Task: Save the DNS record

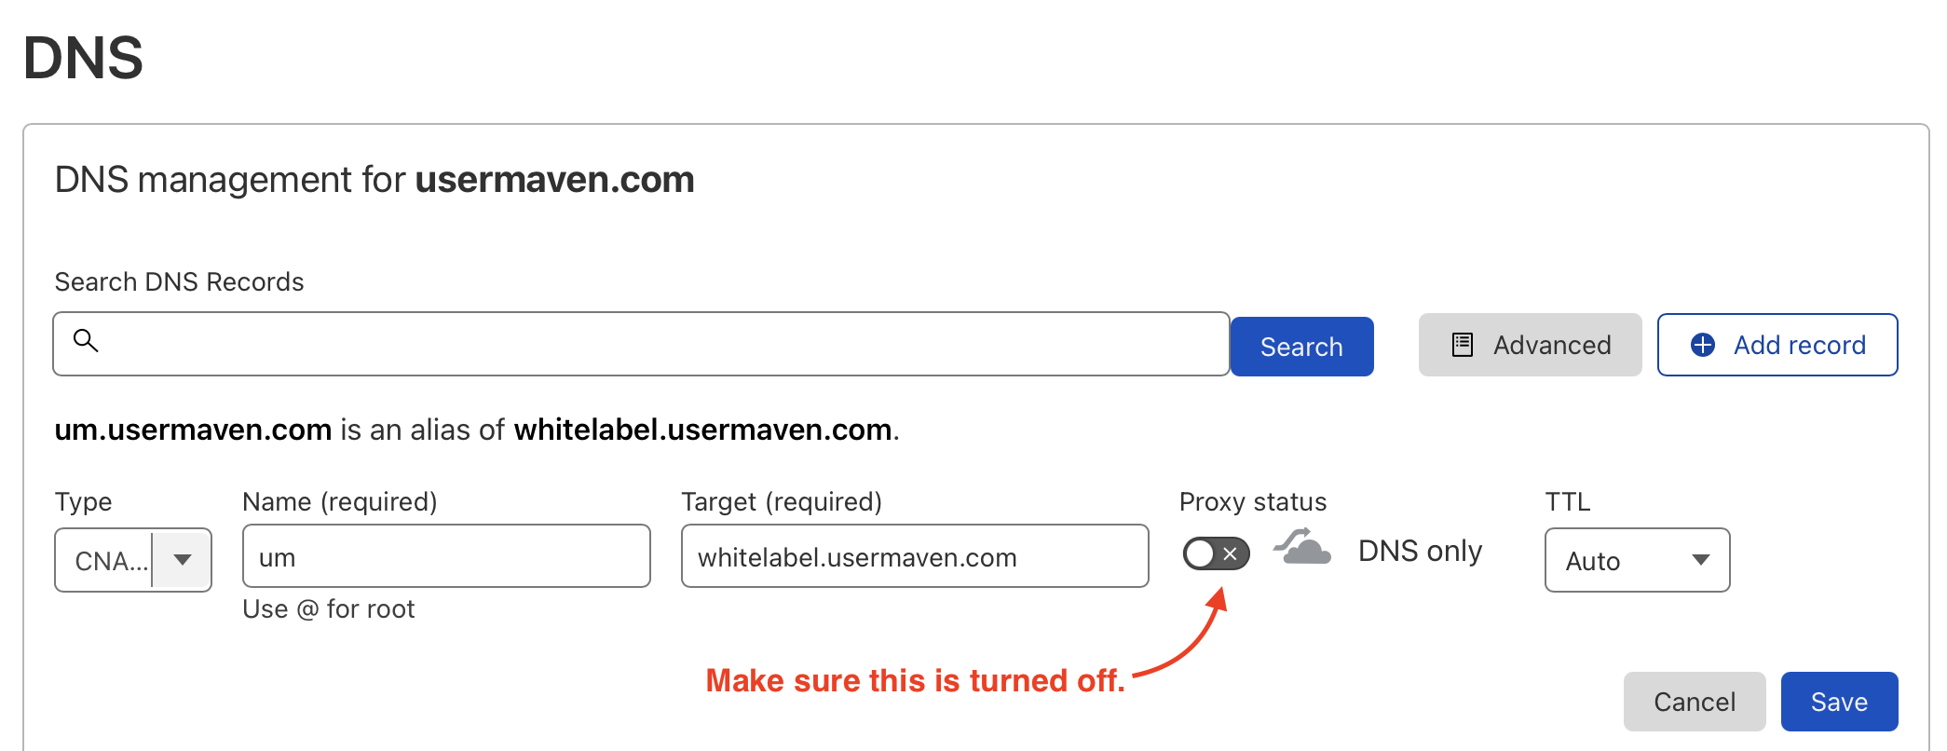Action: (x=1839, y=702)
